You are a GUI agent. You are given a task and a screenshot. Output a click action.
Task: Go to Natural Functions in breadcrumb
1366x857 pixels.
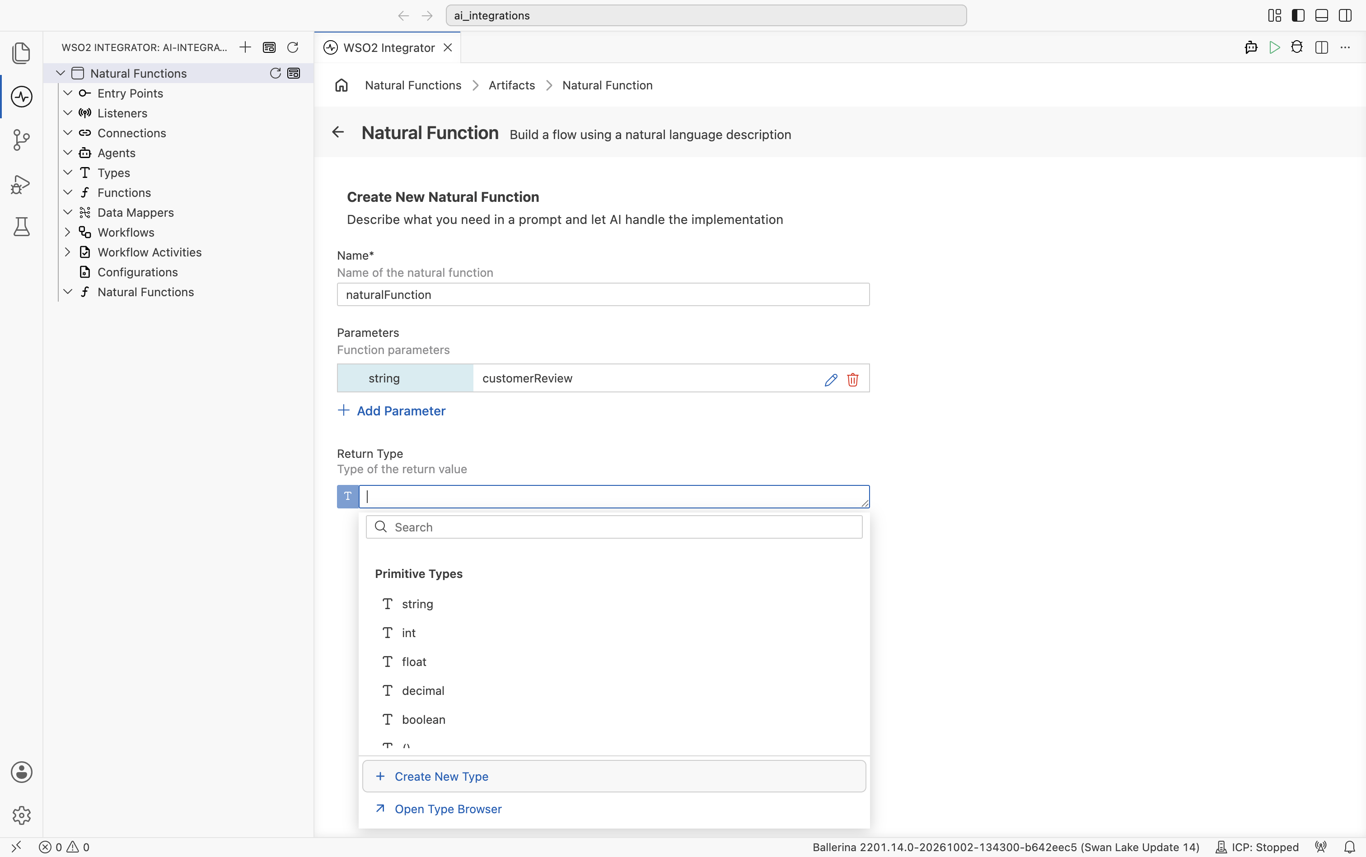click(413, 85)
